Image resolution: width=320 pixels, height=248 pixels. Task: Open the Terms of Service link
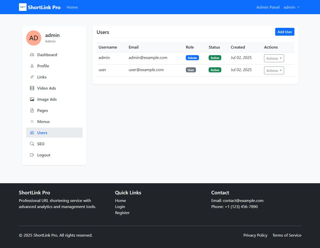pos(287,235)
